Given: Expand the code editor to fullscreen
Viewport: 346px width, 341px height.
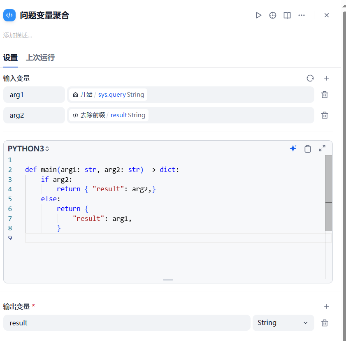Looking at the screenshot, I should tap(322, 148).
